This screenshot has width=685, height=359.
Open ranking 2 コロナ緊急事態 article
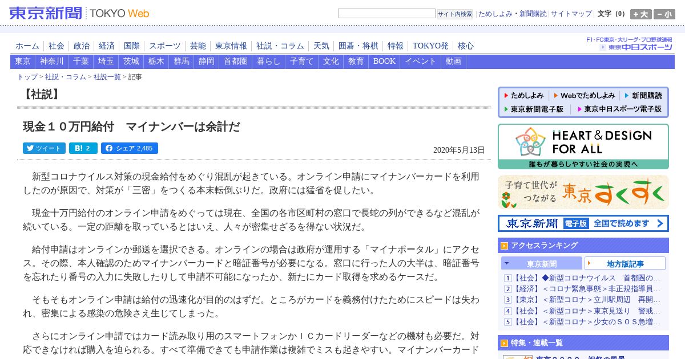pos(586,289)
